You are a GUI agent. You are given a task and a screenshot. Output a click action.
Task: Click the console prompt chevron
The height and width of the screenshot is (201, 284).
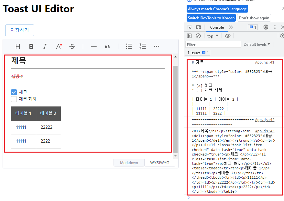click(189, 198)
